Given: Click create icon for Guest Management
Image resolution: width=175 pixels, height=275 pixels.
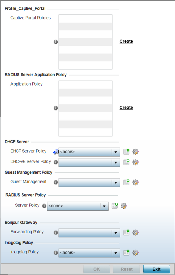Looking at the screenshot, I should 126,182.
